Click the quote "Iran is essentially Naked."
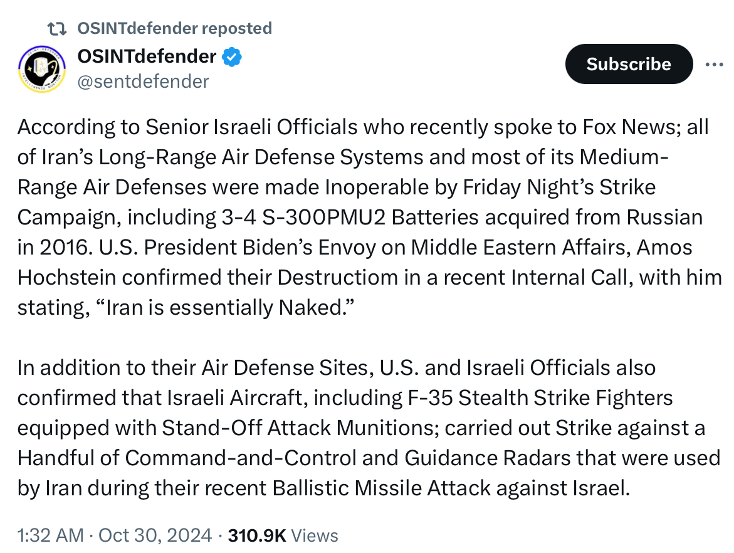Viewport: 734px width, 553px height. [x=226, y=307]
